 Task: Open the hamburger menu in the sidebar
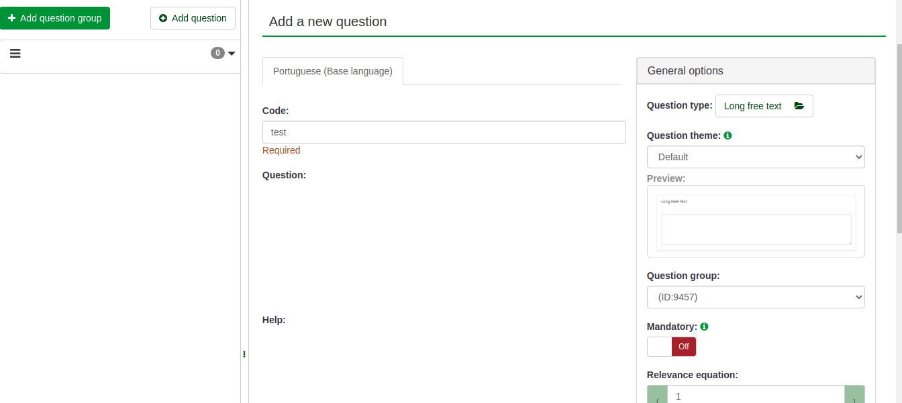(x=15, y=54)
